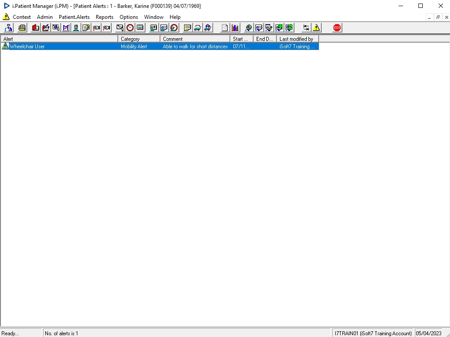Click the iSoft7 Training modified-by cell
Screen dimensions: 450x337
297,47
